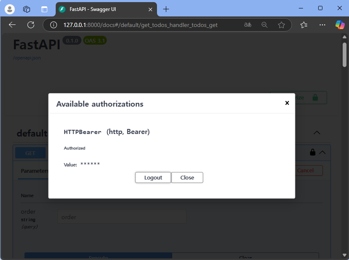Refresh the current page
Image resolution: width=349 pixels, height=260 pixels.
coord(31,25)
